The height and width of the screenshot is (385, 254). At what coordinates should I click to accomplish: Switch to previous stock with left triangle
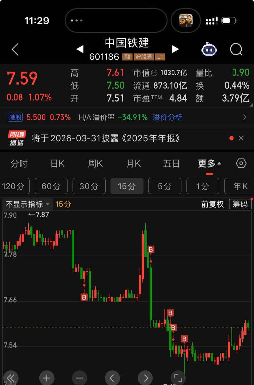click(x=80, y=49)
